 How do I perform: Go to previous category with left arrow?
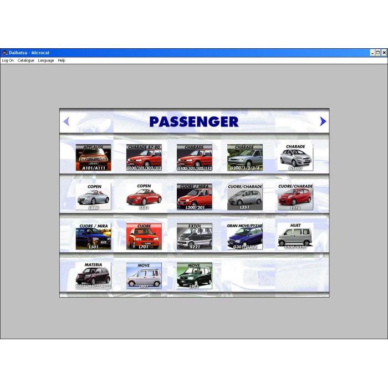click(x=67, y=121)
